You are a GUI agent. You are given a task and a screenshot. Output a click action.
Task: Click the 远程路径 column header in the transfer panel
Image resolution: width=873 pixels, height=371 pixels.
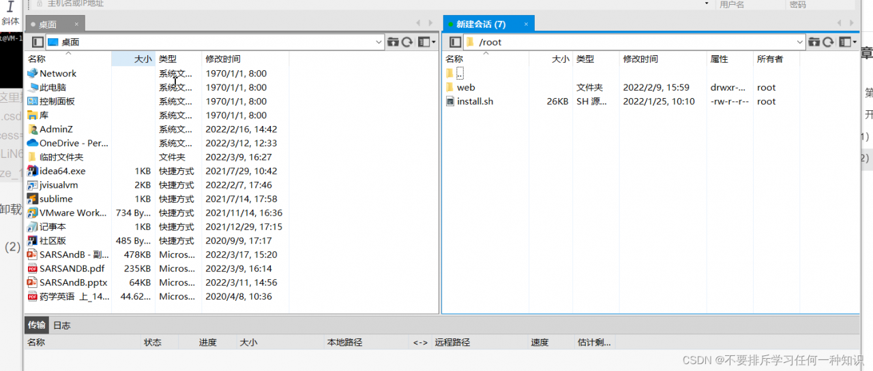click(480, 342)
